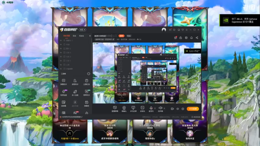This screenshot has width=260, height=146.
Task: Open the 主播任务 (streamer tasks) tool
Action: coord(86,82)
